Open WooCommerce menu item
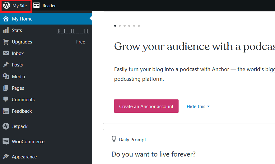The height and width of the screenshot is (164, 275). tap(46, 141)
